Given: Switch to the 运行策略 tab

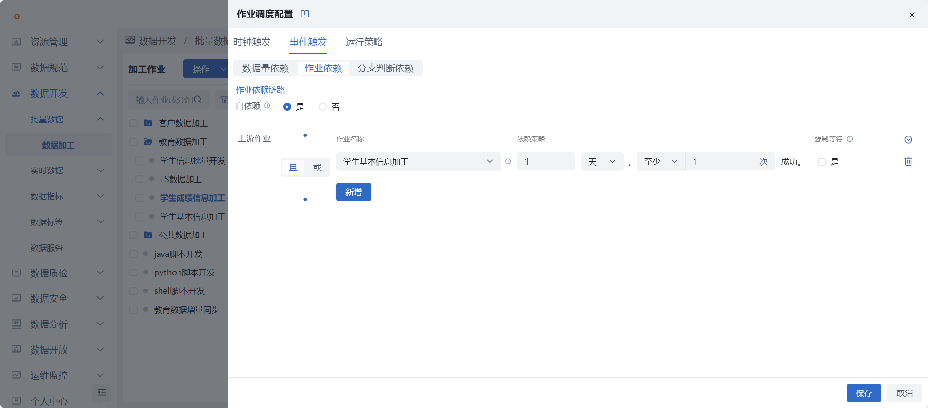Looking at the screenshot, I should pos(364,42).
